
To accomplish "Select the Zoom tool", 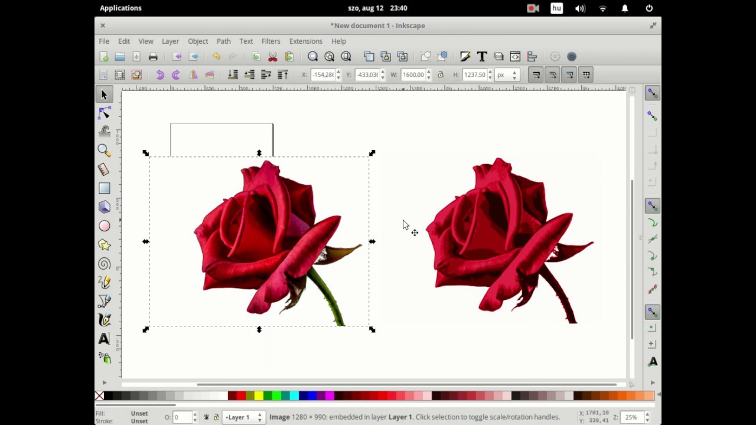I will (x=104, y=150).
